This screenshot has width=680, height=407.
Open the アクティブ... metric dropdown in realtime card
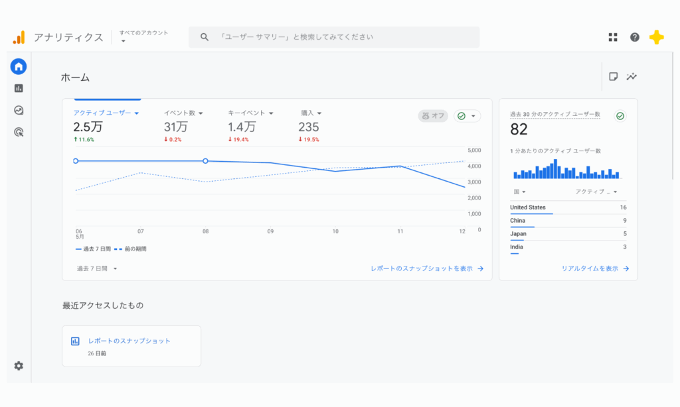point(596,192)
